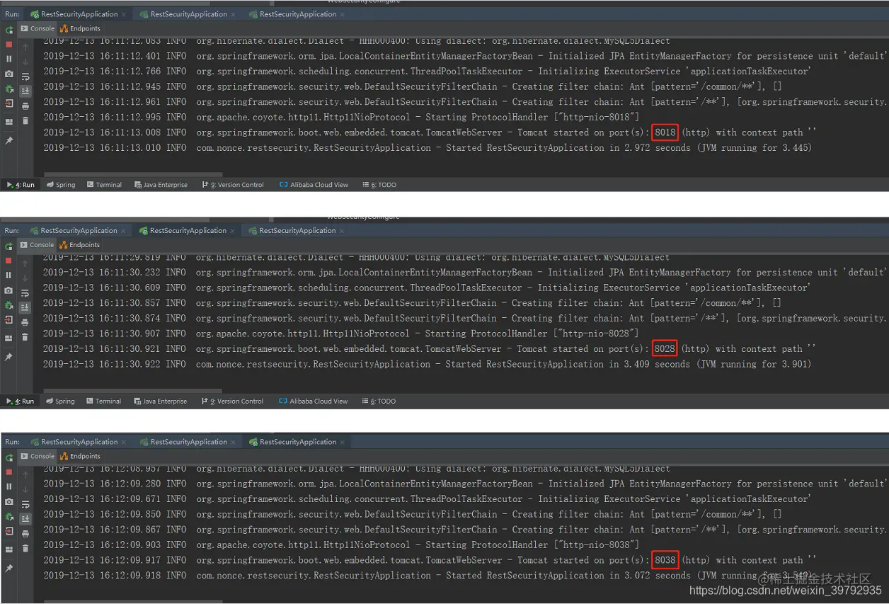Click log line timestamped 16:12:09.280
This screenshot has height=604, width=889.
[466, 484]
